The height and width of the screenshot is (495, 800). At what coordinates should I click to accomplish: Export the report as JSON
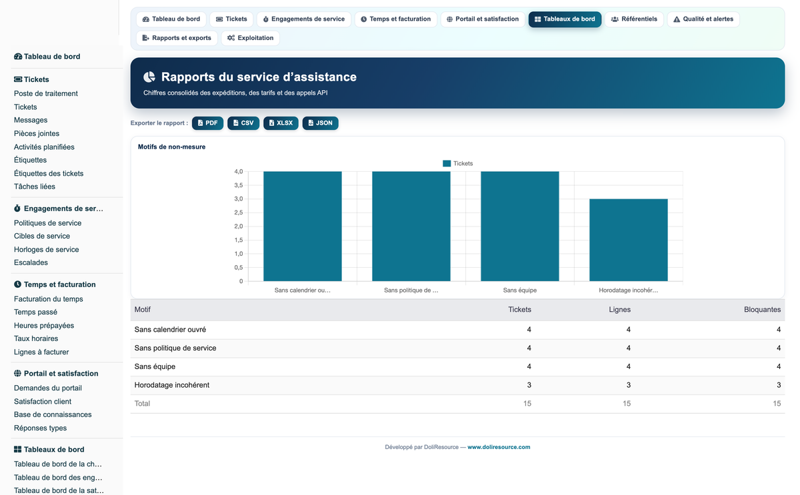tap(321, 123)
